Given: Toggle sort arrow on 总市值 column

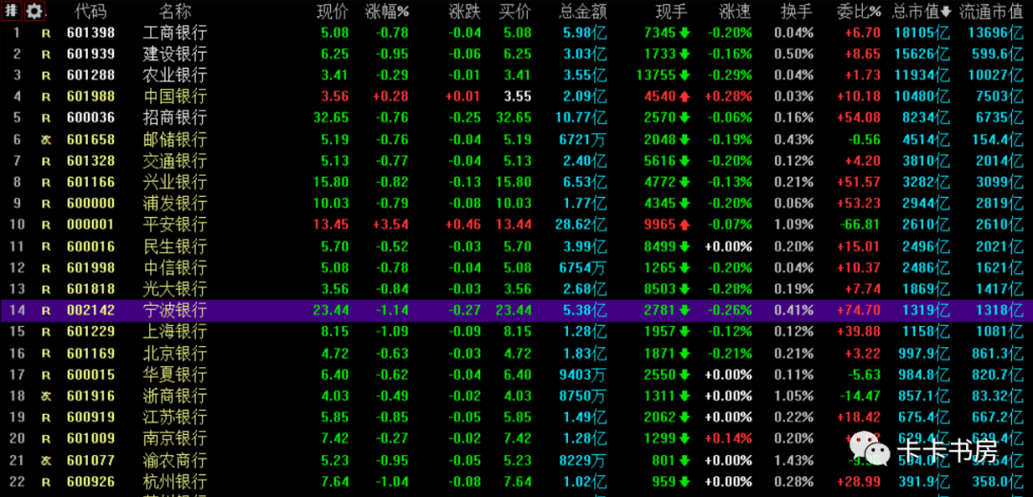Looking at the screenshot, I should click(946, 11).
